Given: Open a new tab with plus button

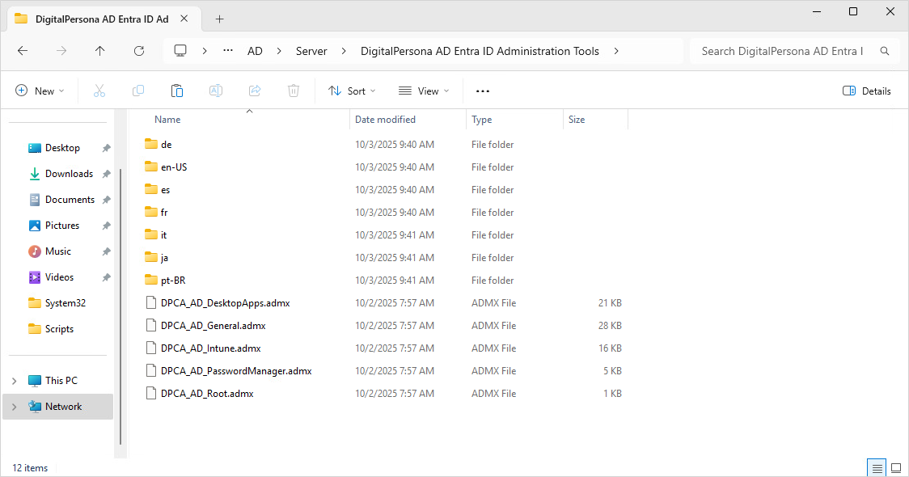Looking at the screenshot, I should [x=219, y=19].
